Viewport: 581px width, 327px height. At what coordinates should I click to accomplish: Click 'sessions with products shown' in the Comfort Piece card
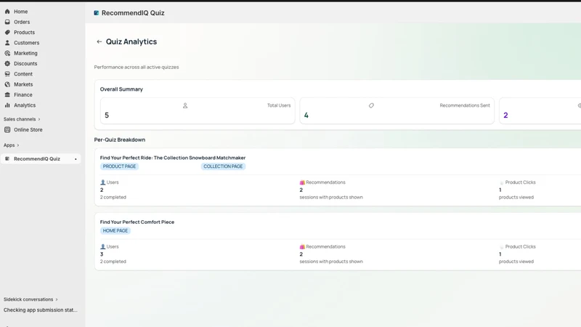[x=331, y=262]
